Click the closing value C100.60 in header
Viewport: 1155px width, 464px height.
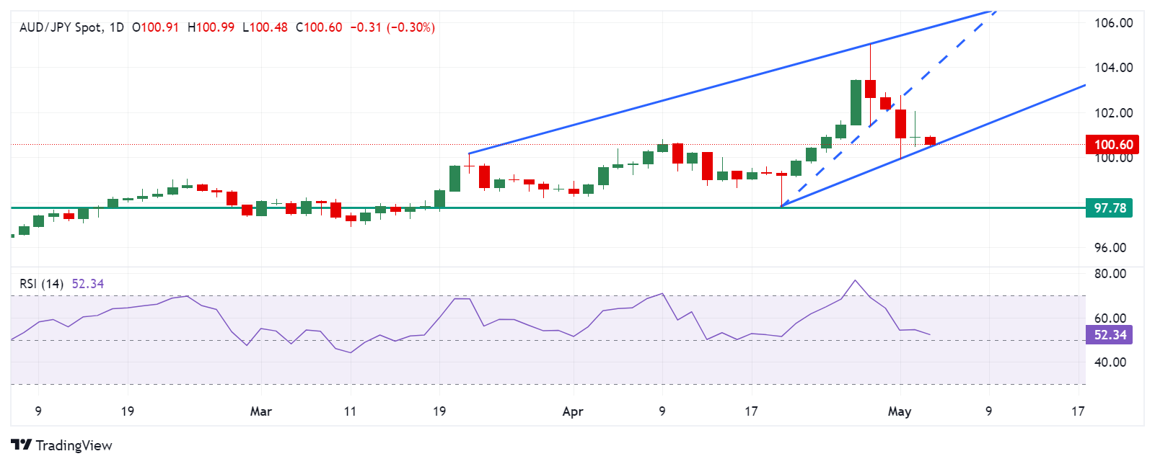point(319,27)
